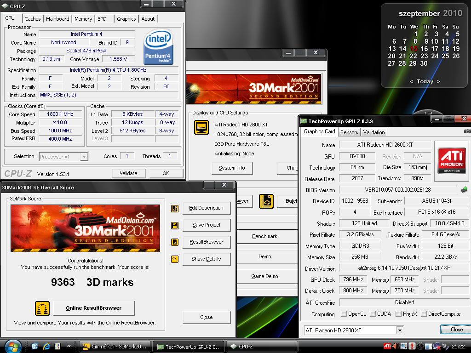Click OK in the CPU-Z window
The width and height of the screenshot is (471, 353).
(x=166, y=173)
